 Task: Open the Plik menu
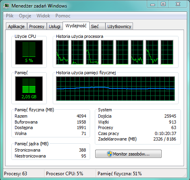pos(9,16)
